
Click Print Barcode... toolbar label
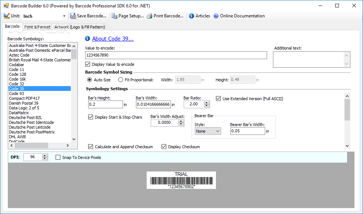click(169, 16)
